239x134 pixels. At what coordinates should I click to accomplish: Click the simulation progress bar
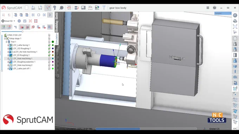point(146,129)
